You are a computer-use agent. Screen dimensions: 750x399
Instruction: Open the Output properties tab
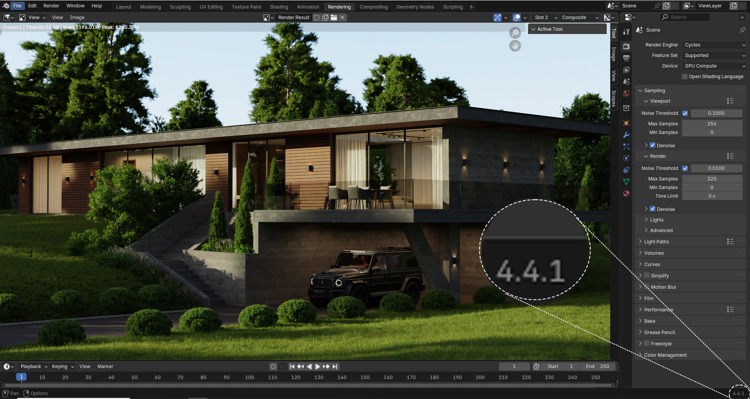(x=626, y=58)
